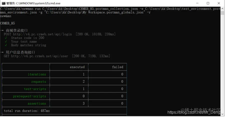Close the cmd.exe window
Viewport: 225px width, 117px height.
(x=219, y=3)
